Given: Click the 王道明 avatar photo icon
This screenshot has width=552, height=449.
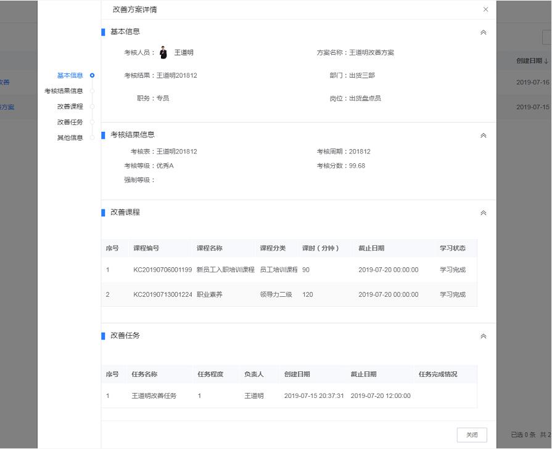Looking at the screenshot, I should point(163,52).
